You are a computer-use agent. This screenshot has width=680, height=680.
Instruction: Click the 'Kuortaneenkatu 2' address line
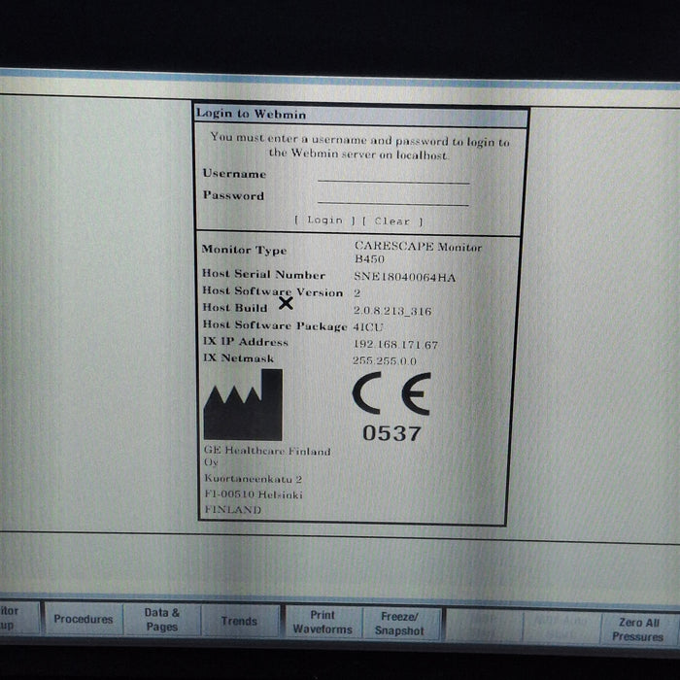pyautogui.click(x=253, y=479)
